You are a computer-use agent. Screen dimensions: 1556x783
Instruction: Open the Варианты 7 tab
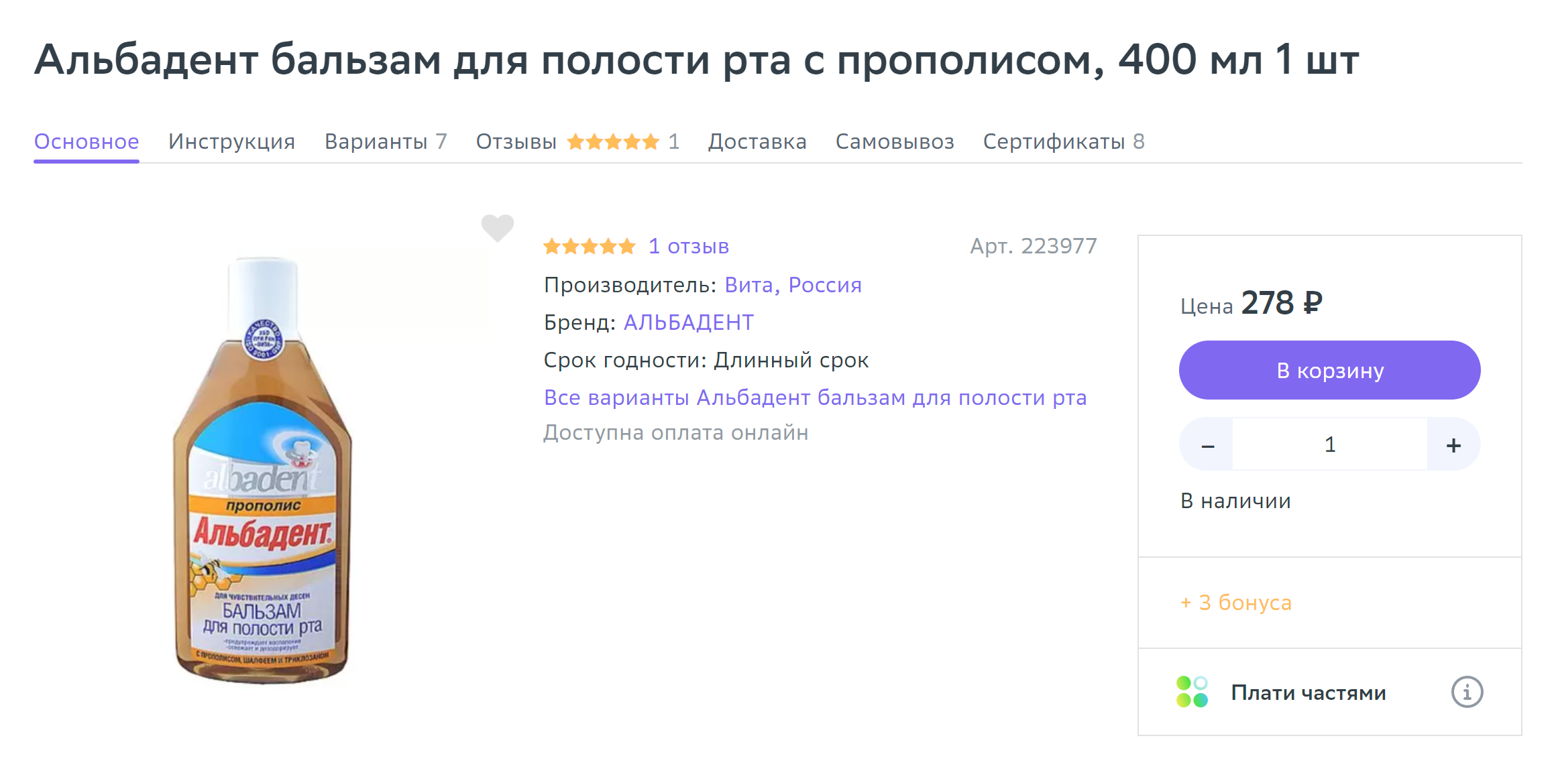point(386,141)
